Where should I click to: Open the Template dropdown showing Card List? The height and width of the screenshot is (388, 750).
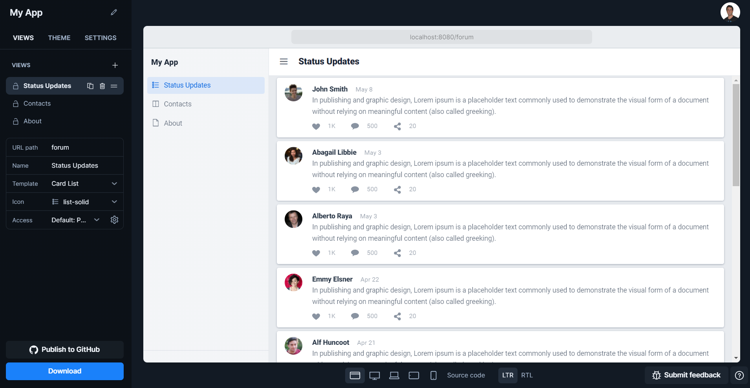(x=114, y=183)
